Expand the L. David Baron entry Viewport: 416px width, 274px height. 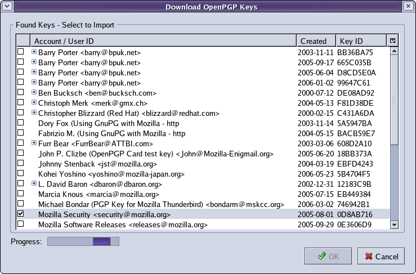click(34, 183)
